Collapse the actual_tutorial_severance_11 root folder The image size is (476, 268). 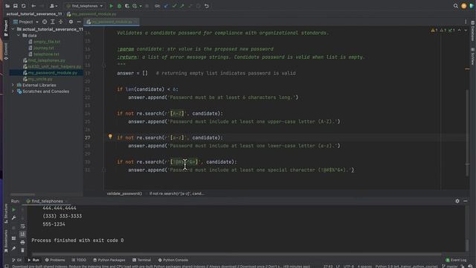click(13, 29)
